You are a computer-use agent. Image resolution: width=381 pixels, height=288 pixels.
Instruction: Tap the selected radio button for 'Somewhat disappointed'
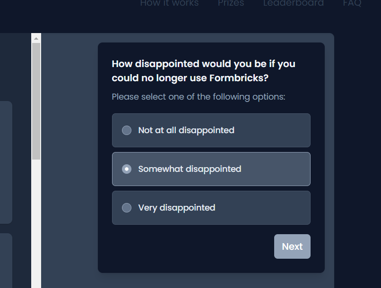coord(126,169)
